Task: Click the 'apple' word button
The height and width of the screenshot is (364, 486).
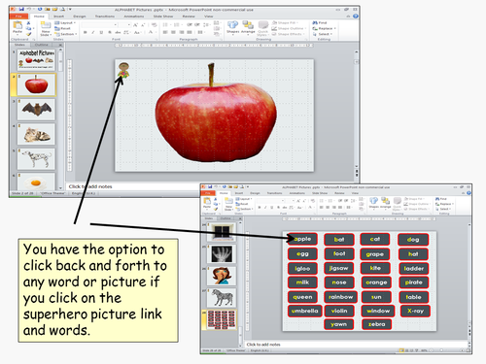Action: coord(302,239)
